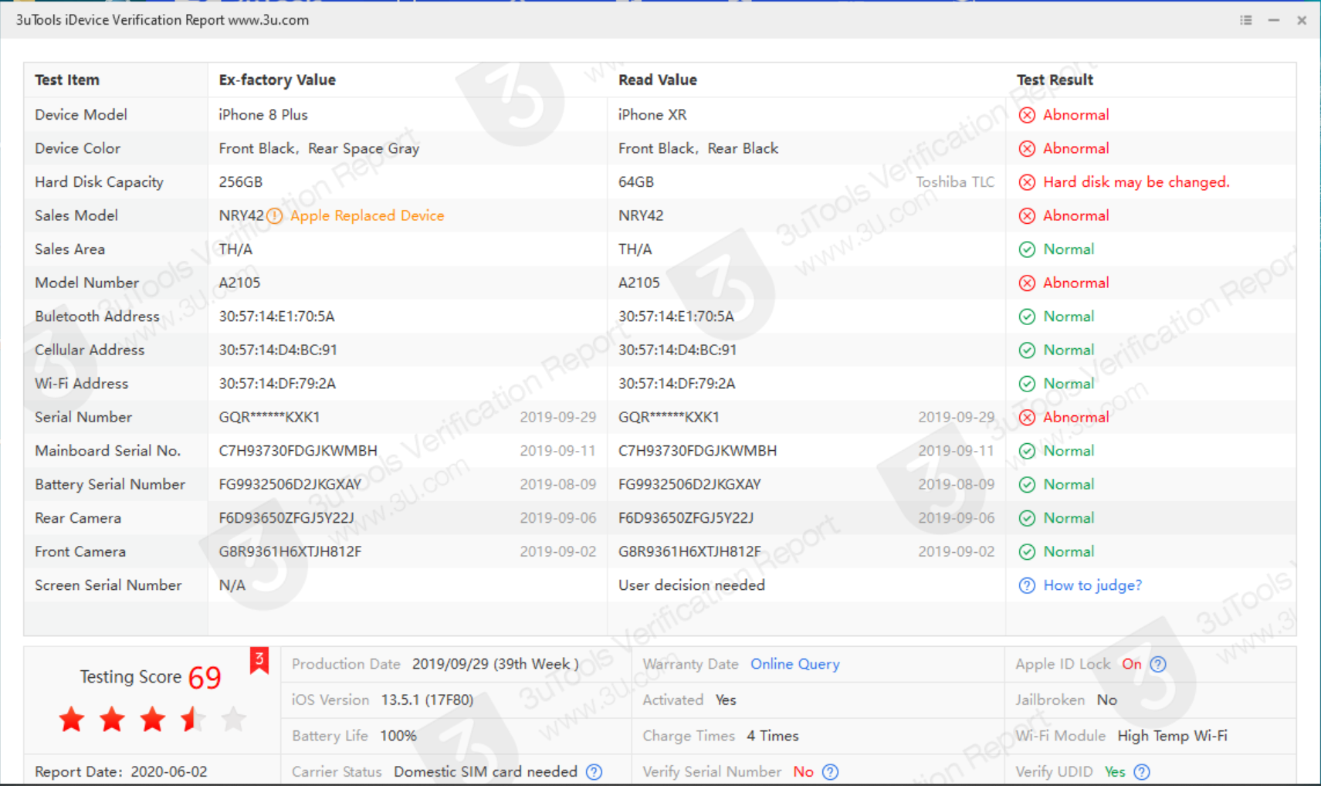Image resolution: width=1321 pixels, height=786 pixels.
Task: Click the help icon beside Apple ID Lock
Action: point(1158,664)
